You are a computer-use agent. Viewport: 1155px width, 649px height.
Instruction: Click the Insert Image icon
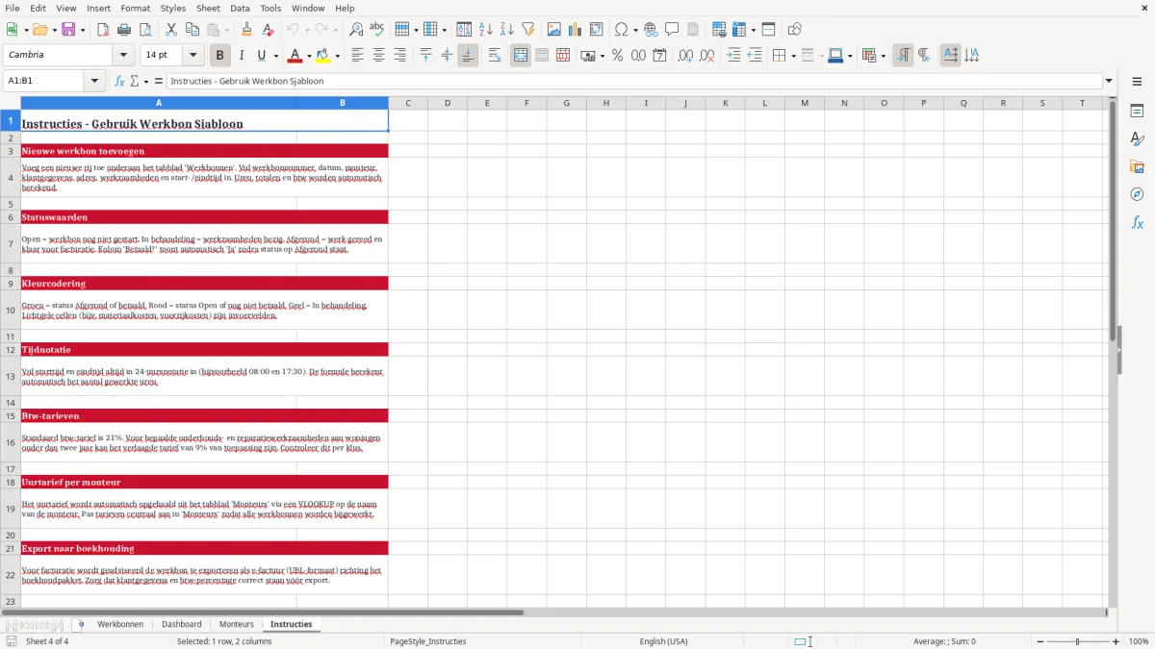click(x=554, y=30)
